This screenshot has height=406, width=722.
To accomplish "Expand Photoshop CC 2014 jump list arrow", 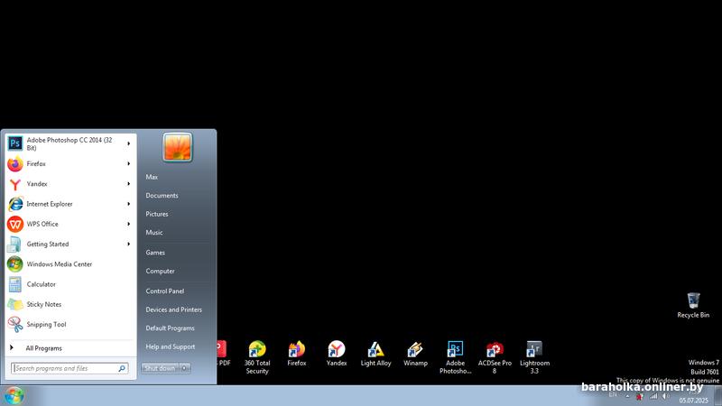I will 128,143.
